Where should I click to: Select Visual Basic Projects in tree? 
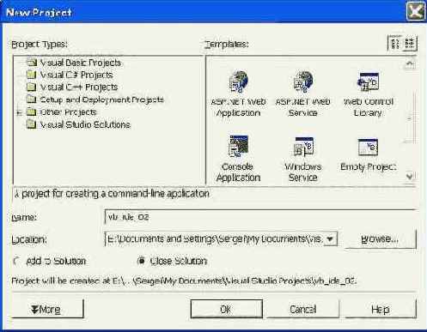pyautogui.click(x=80, y=63)
